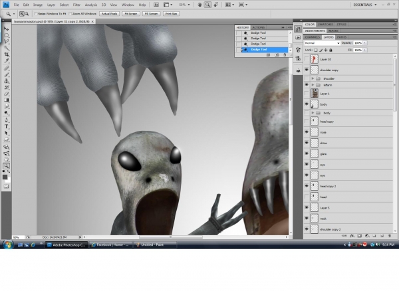
Task: Click the Rotate View tool in application bar
Action: [x=216, y=5]
